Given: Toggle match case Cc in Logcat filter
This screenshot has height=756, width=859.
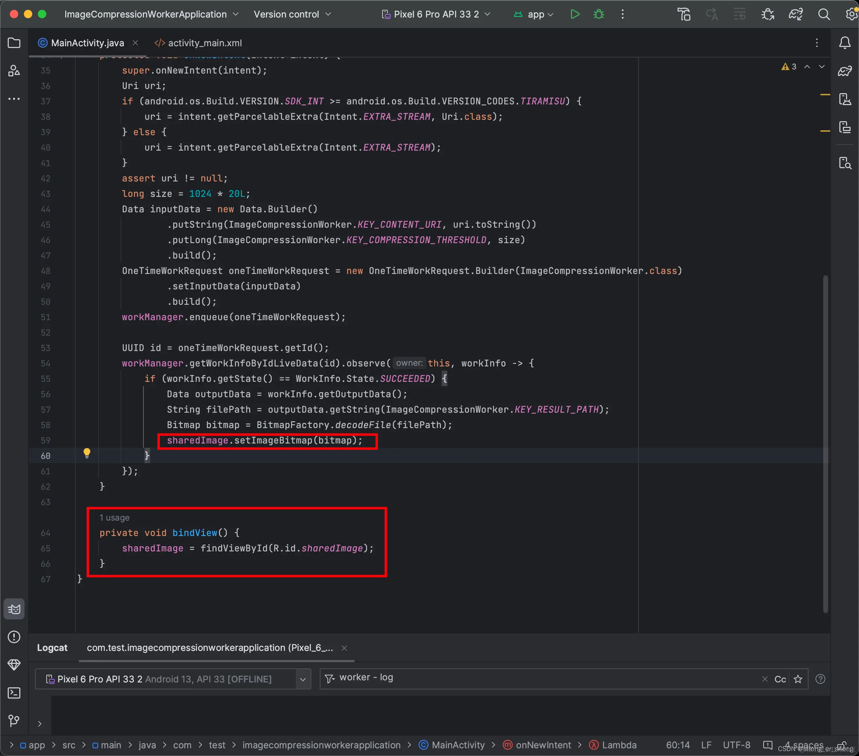Looking at the screenshot, I should (780, 679).
